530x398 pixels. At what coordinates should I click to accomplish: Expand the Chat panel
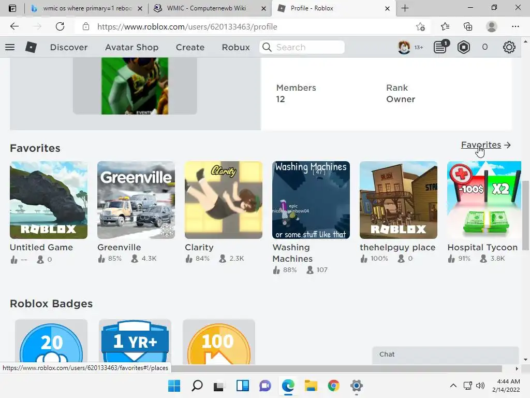click(x=445, y=354)
